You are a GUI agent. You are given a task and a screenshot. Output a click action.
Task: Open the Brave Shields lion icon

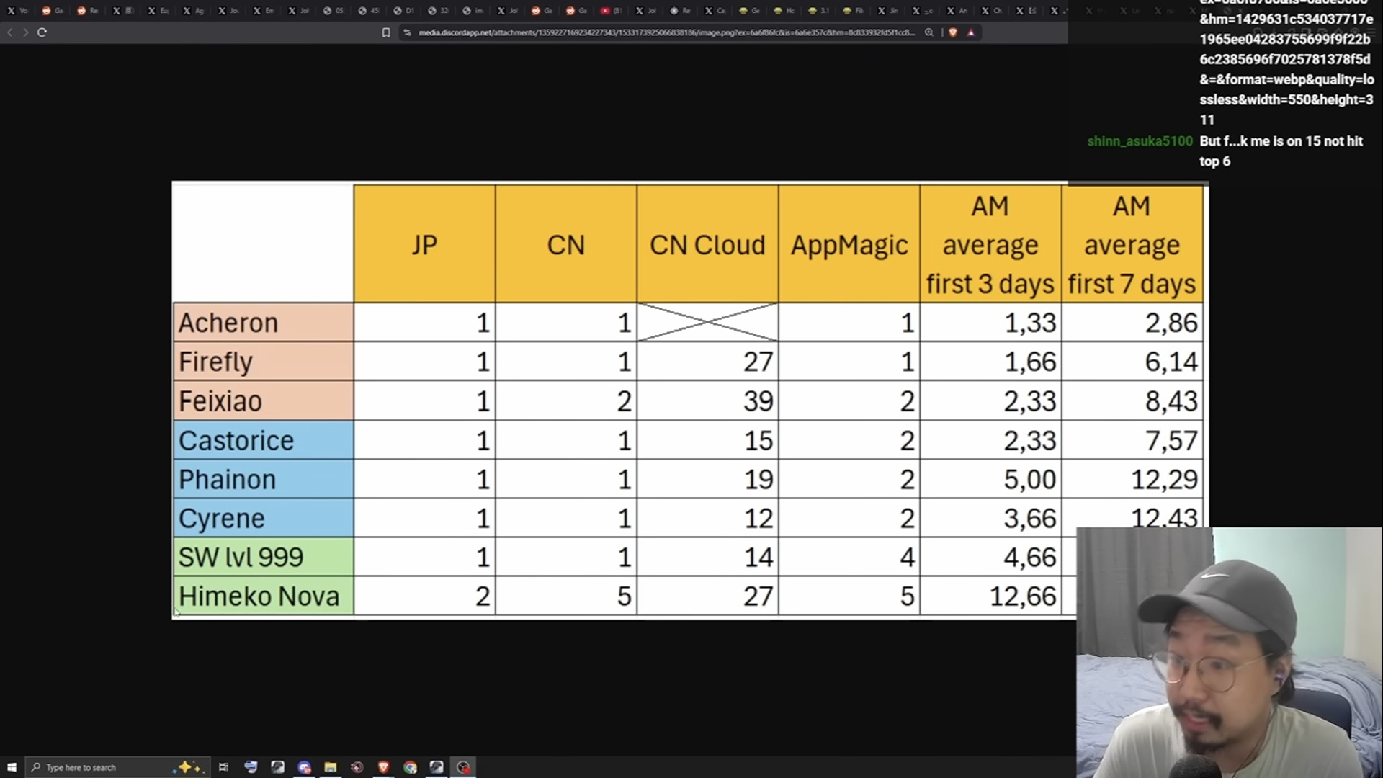click(953, 32)
